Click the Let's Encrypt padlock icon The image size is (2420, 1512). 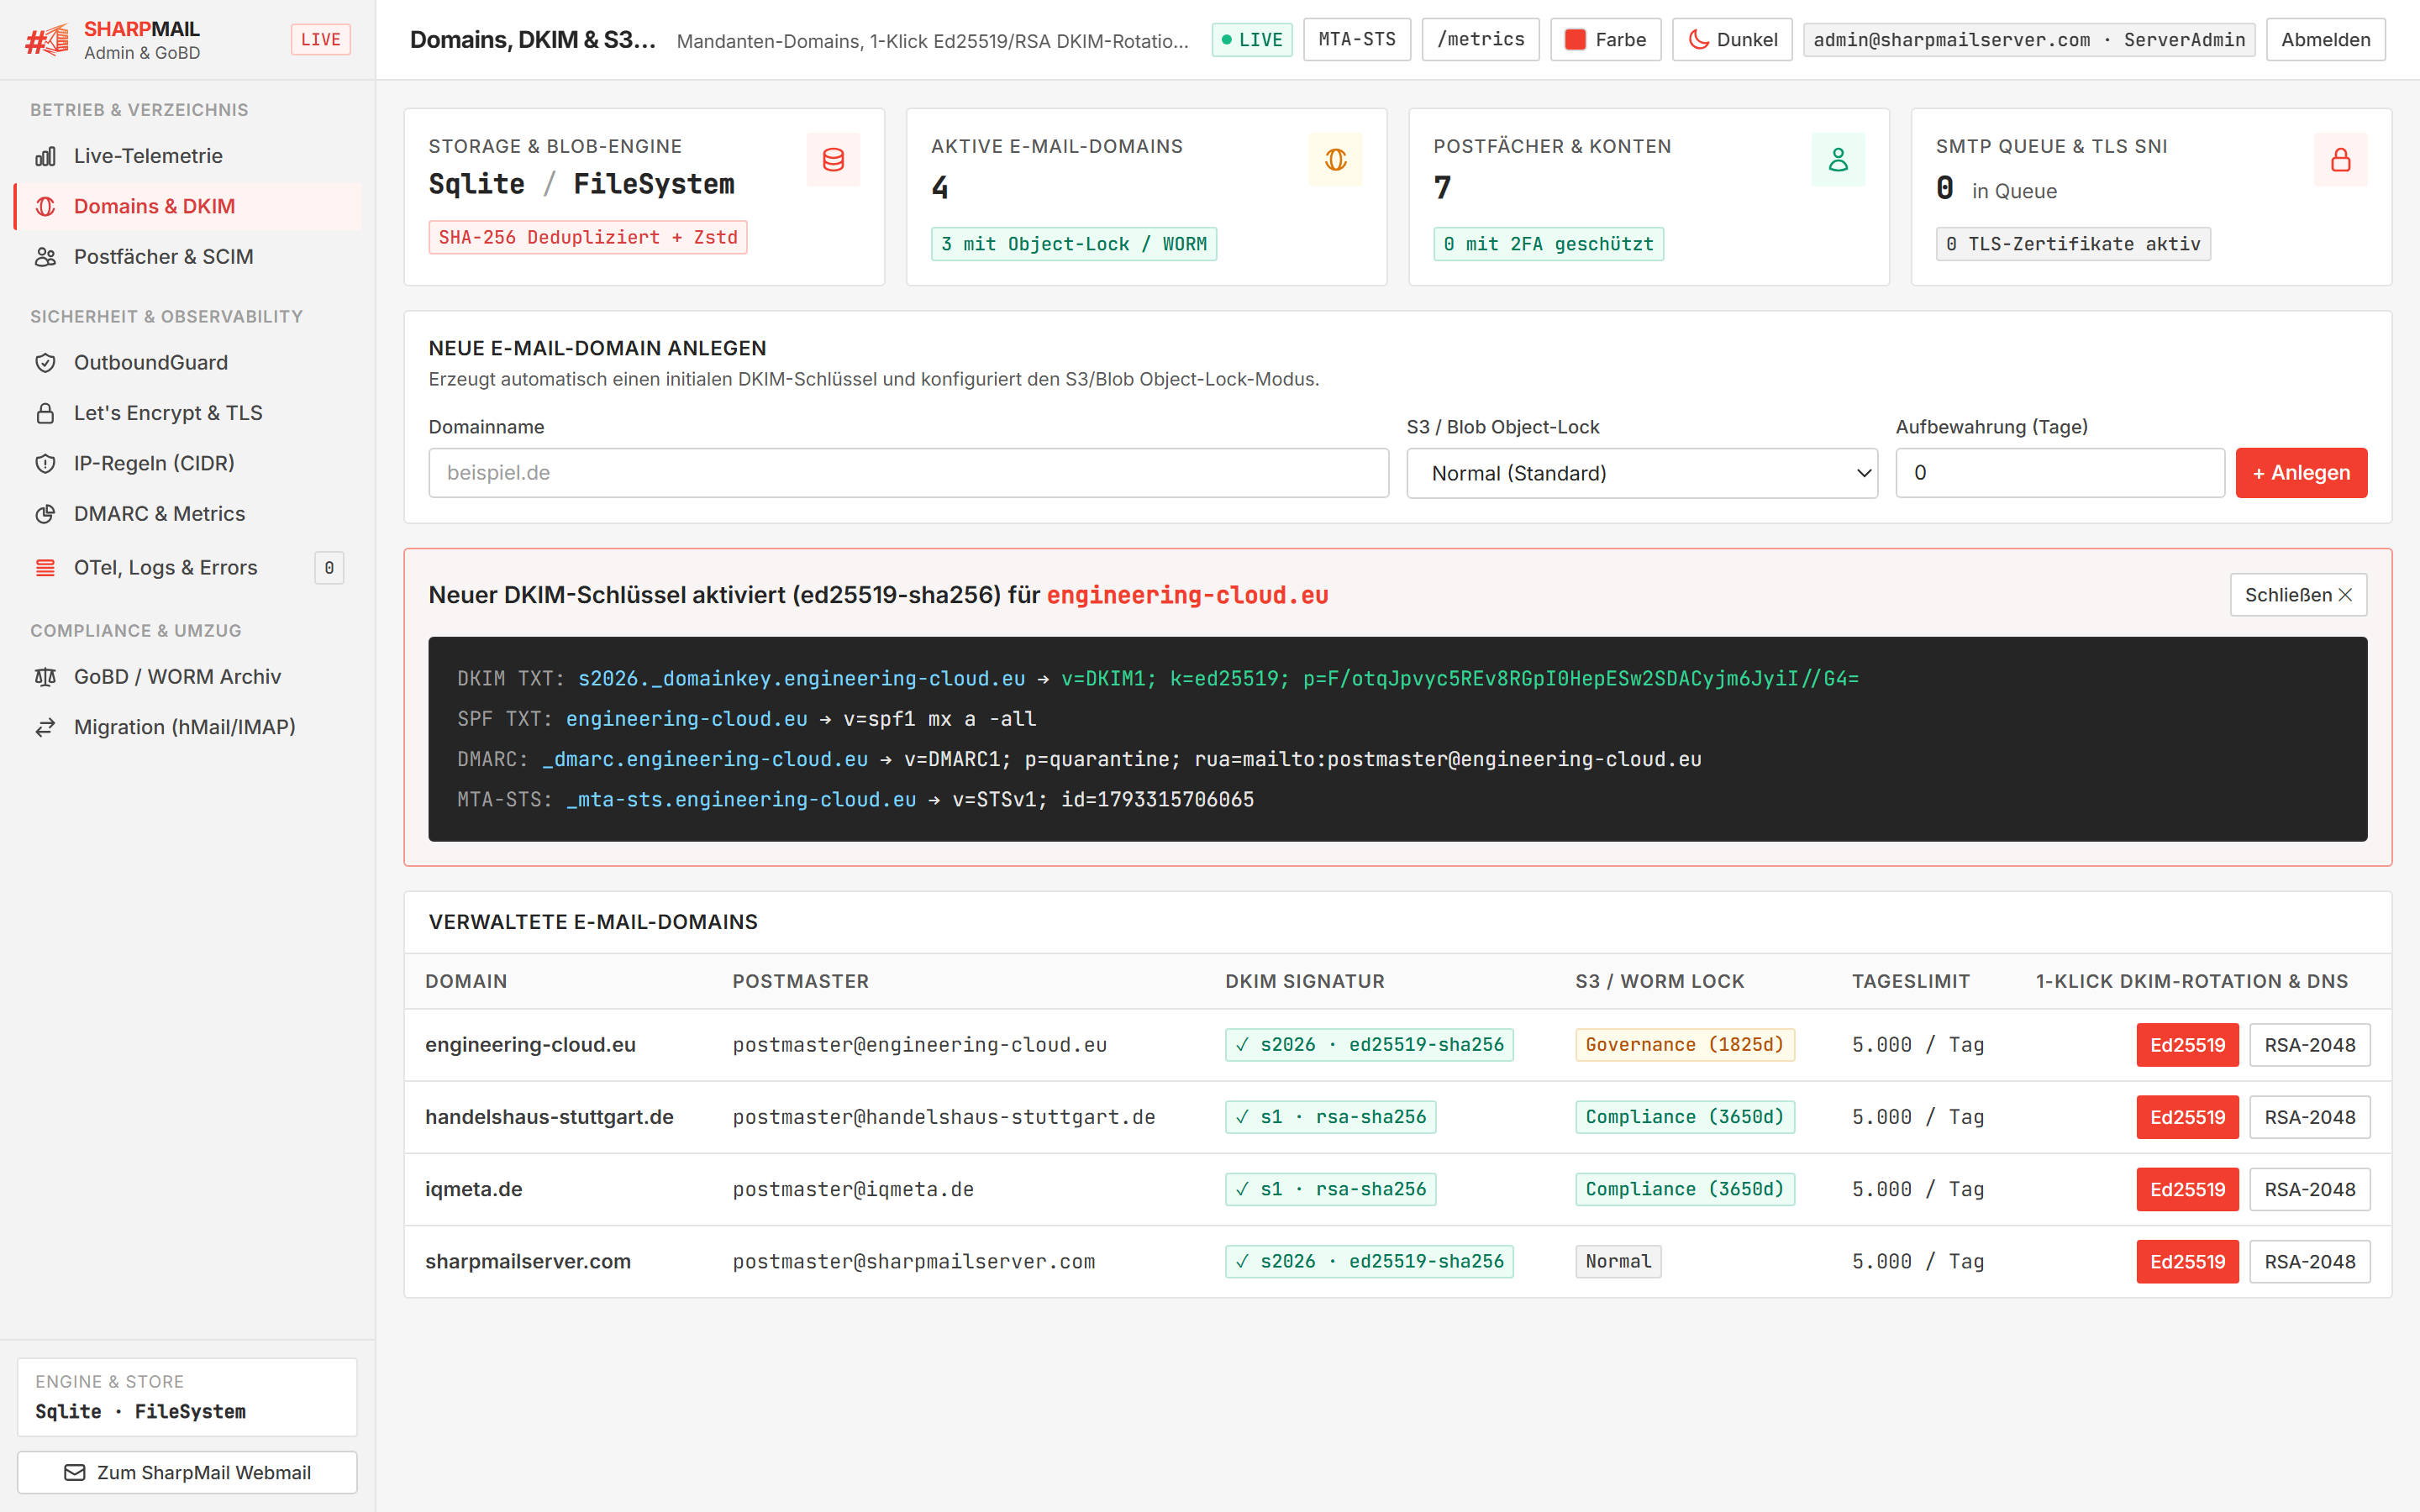pos(45,413)
